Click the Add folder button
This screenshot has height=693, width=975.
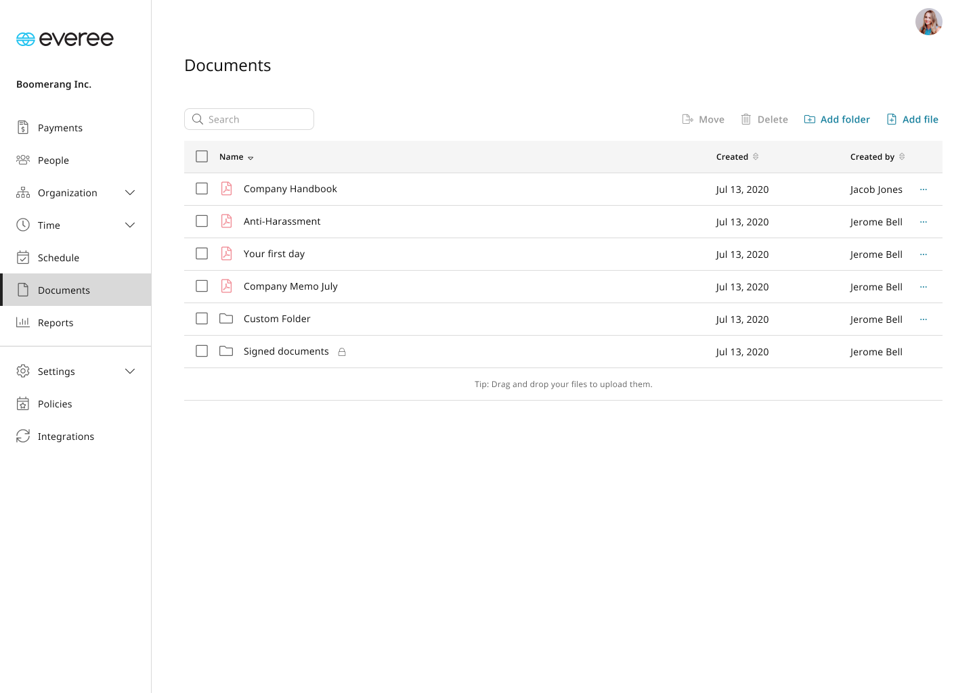(837, 119)
